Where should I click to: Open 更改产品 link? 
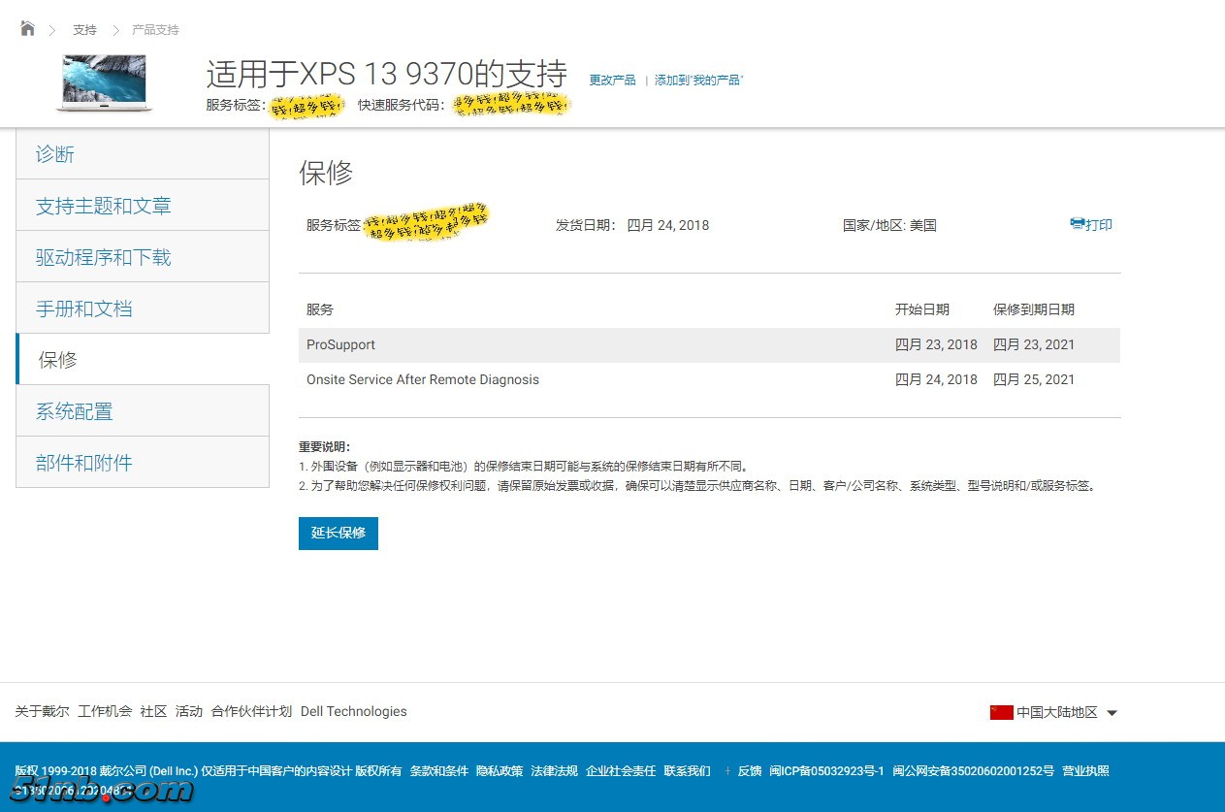(612, 80)
